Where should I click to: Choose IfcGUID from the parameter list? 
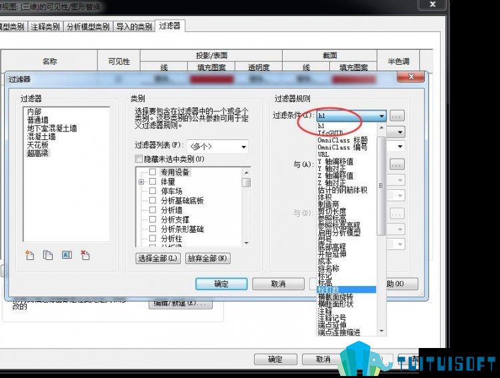click(x=331, y=133)
